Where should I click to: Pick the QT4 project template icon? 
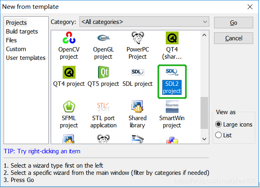[x=69, y=72]
